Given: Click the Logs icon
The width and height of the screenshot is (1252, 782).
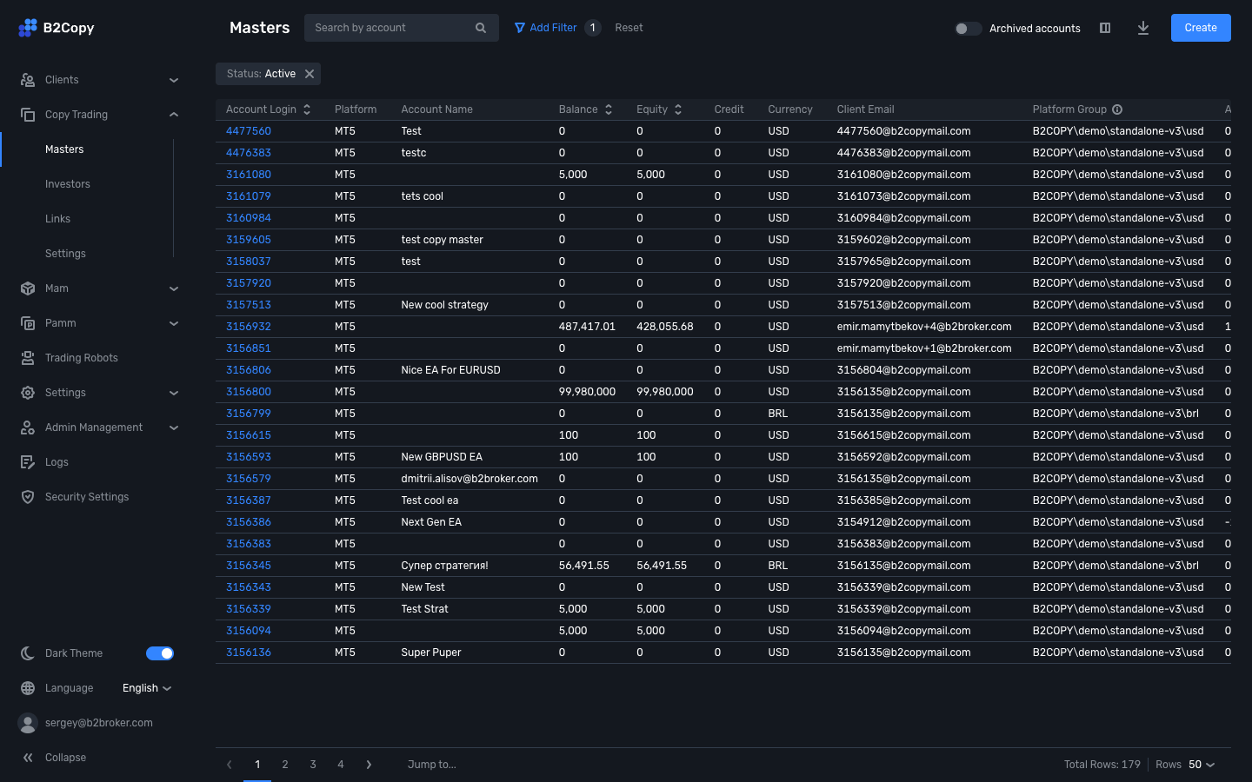Looking at the screenshot, I should coord(28,462).
